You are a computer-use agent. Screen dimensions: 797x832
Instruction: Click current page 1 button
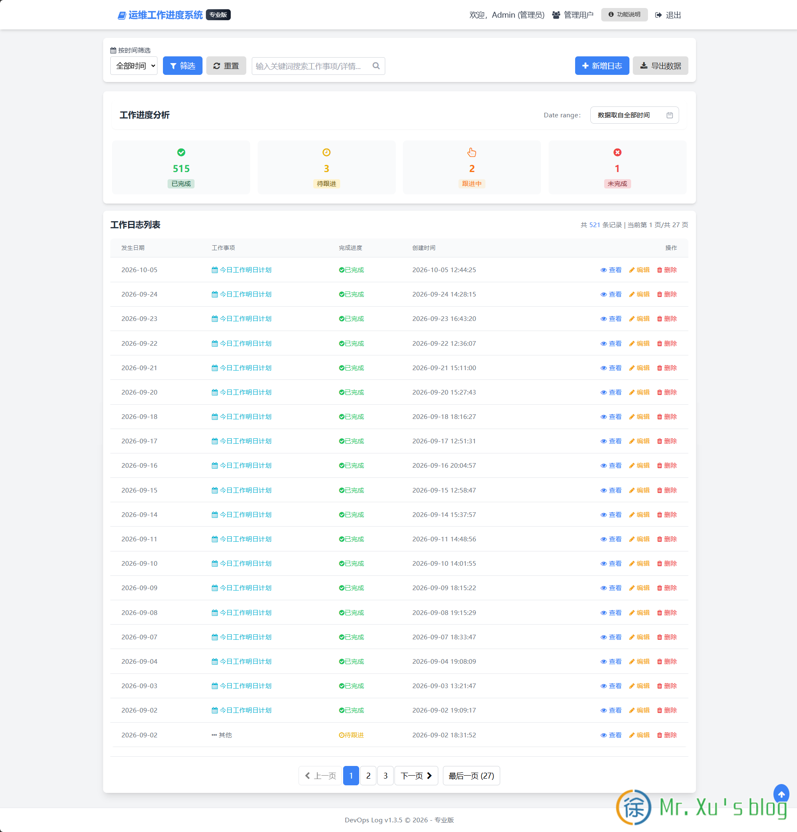tap(351, 776)
